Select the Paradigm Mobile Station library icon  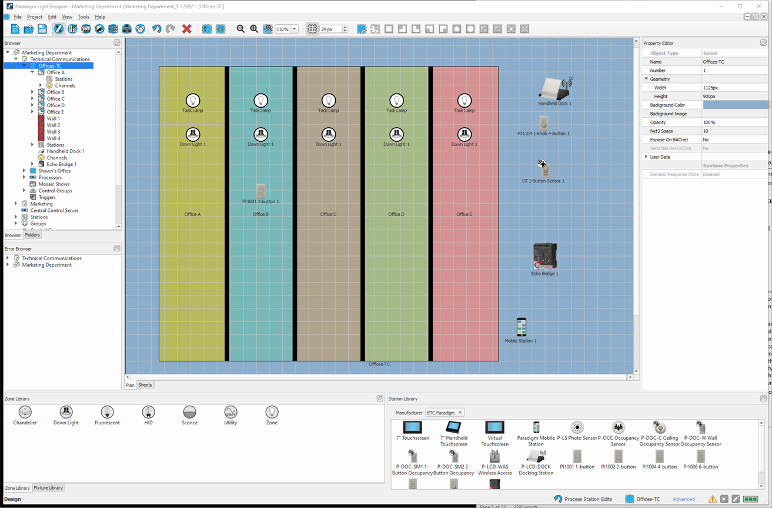pos(536,427)
